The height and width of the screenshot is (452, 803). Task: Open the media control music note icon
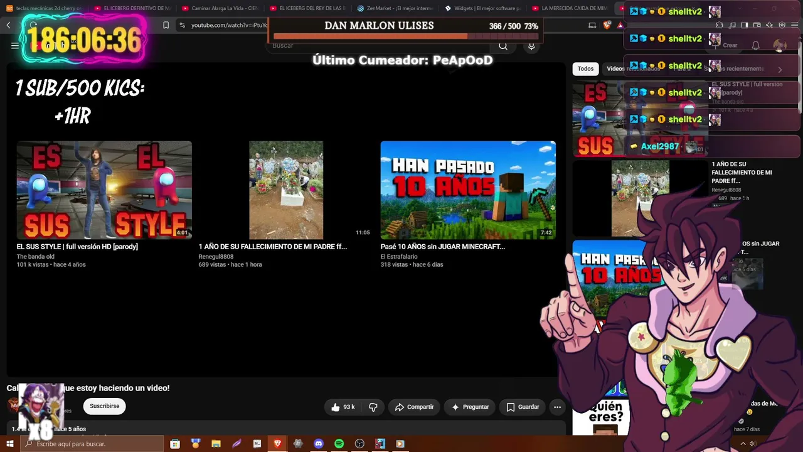[x=733, y=25]
